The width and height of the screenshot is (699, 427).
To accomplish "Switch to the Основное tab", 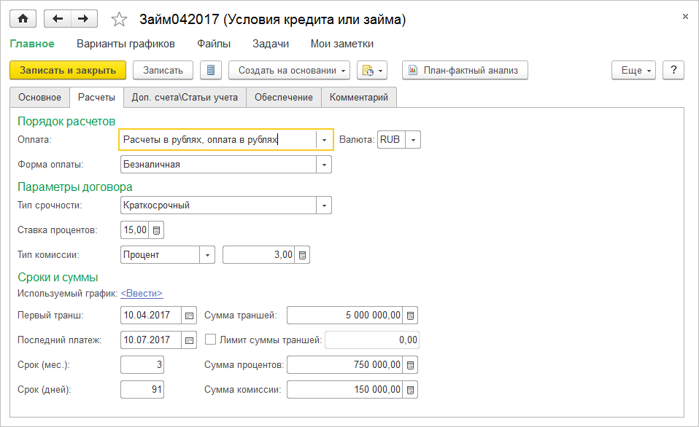I will tap(39, 98).
